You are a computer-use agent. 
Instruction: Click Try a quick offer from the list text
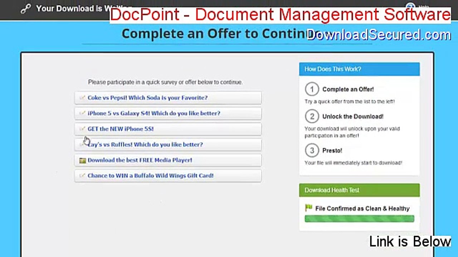[350, 101]
